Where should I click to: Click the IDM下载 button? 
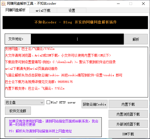coord(128,134)
